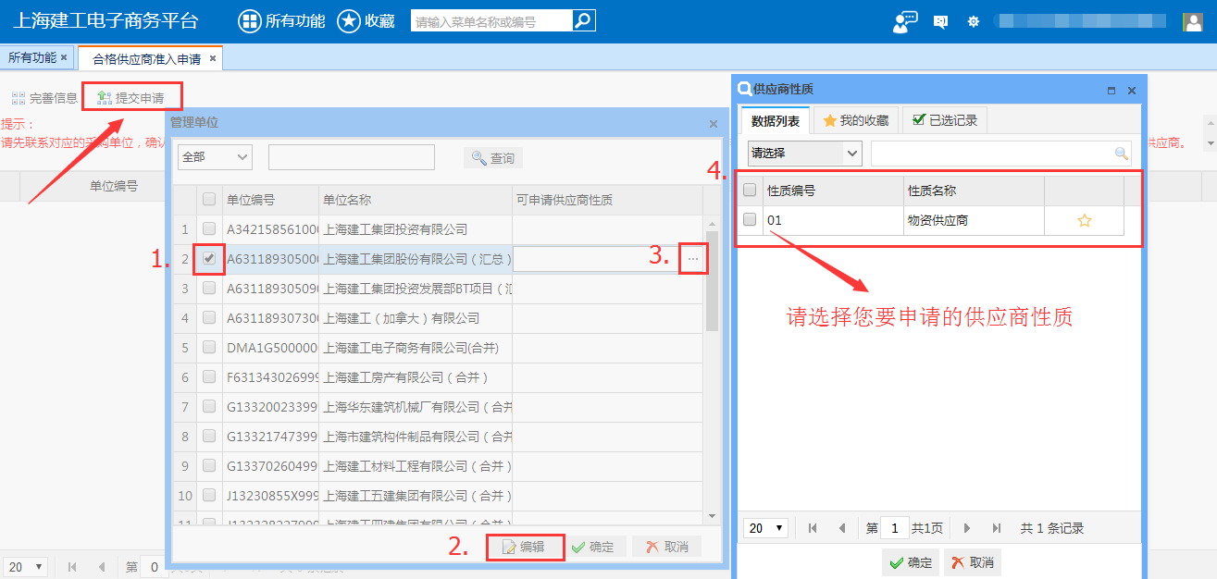
Task: Click the 编辑 button in 管理单位
Action: point(524,547)
